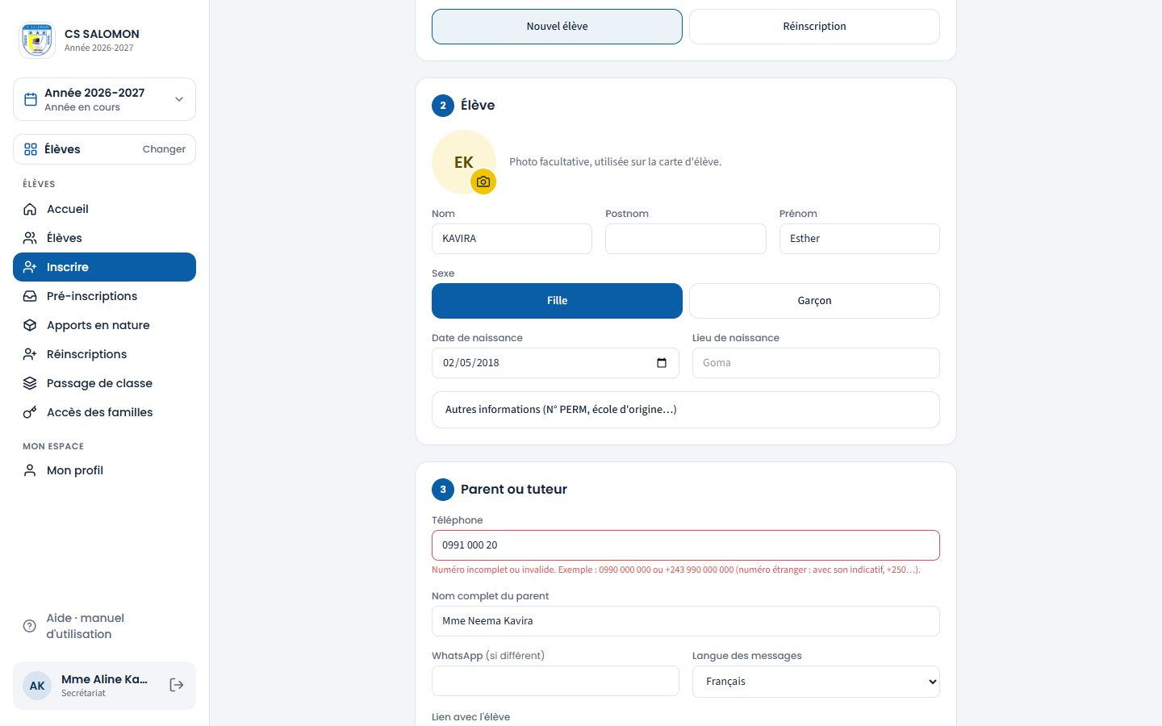
Task: Choose Fille as the student's sex
Action: pyautogui.click(x=557, y=301)
